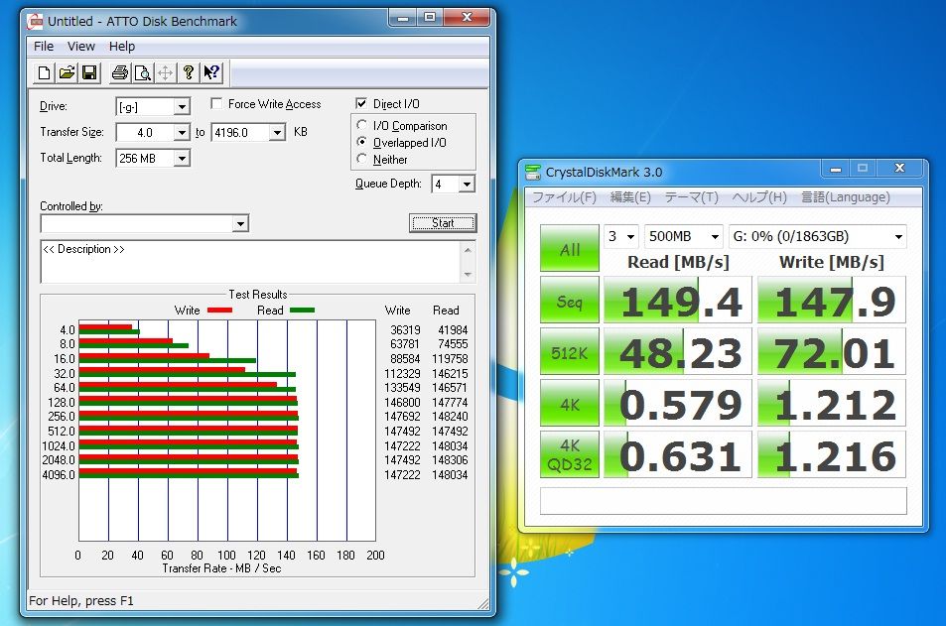
Task: Click the question mark About icon
Action: 189,73
